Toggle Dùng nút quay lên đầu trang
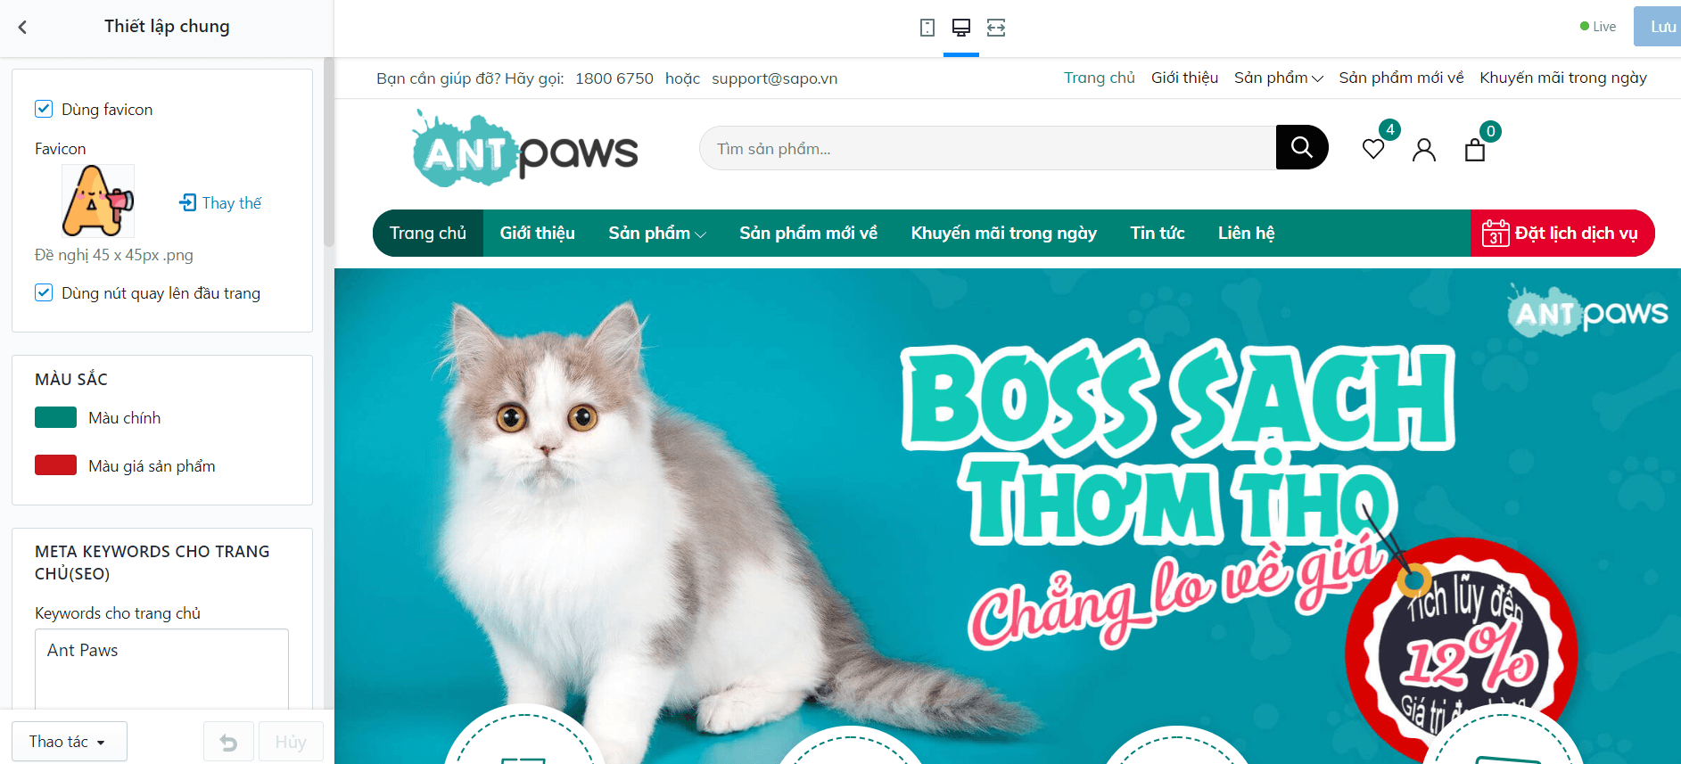Viewport: 1681px width, 764px height. point(44,292)
